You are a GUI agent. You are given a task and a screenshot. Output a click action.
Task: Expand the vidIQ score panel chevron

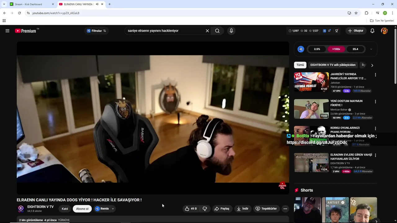pos(371,49)
